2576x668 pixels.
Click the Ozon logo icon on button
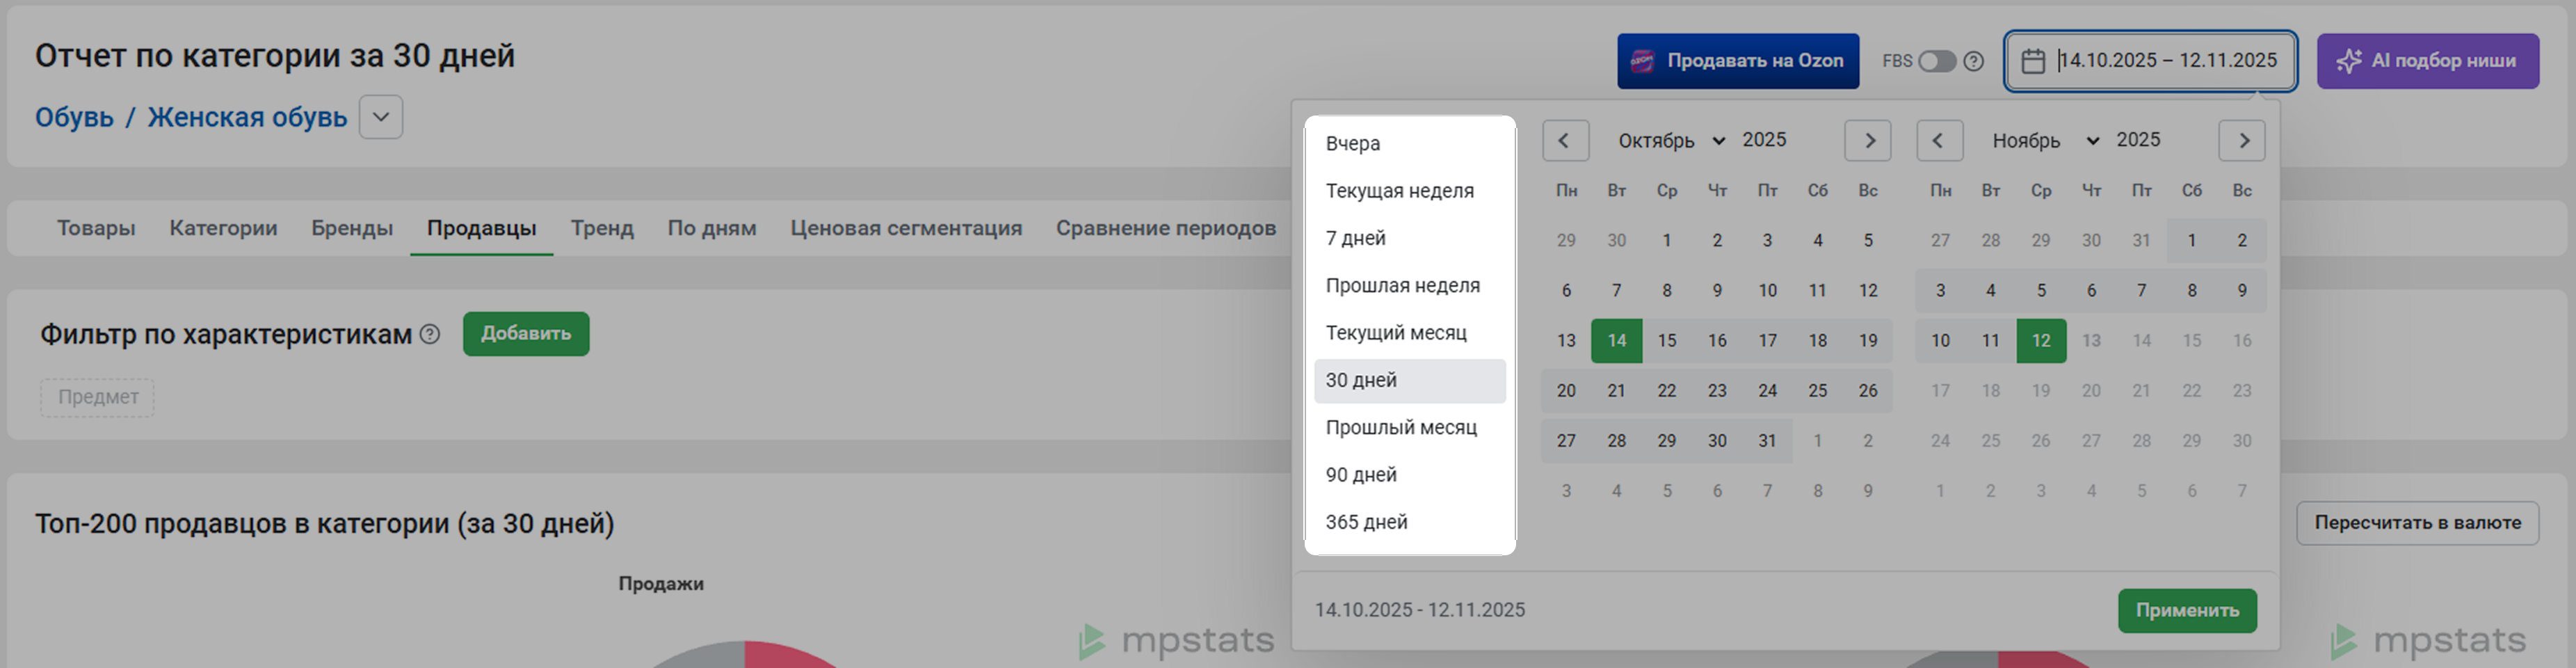pyautogui.click(x=1642, y=61)
